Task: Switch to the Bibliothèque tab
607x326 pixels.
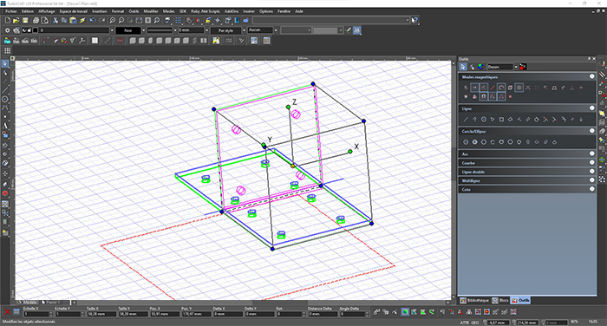Action: pyautogui.click(x=474, y=301)
